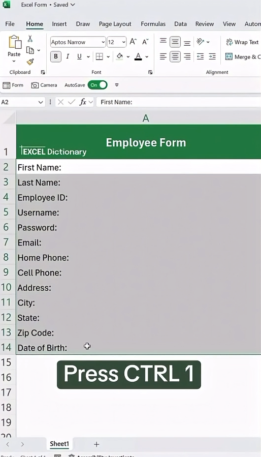Open the Borders dropdown arrow

pos(108,57)
